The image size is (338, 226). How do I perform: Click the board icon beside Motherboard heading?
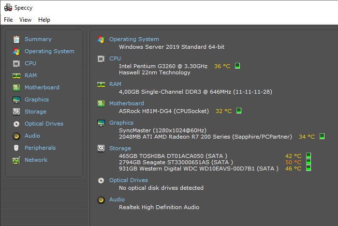tap(101, 104)
